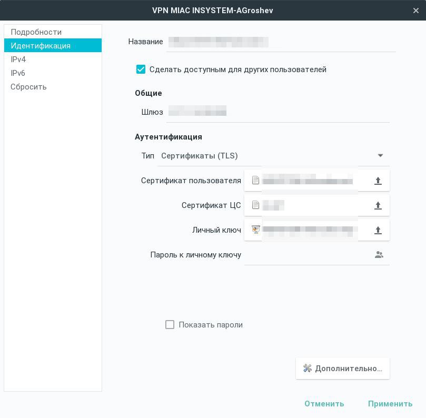Switch to the IPv4 section
Image resolution: width=426 pixels, height=418 pixels.
click(53, 59)
